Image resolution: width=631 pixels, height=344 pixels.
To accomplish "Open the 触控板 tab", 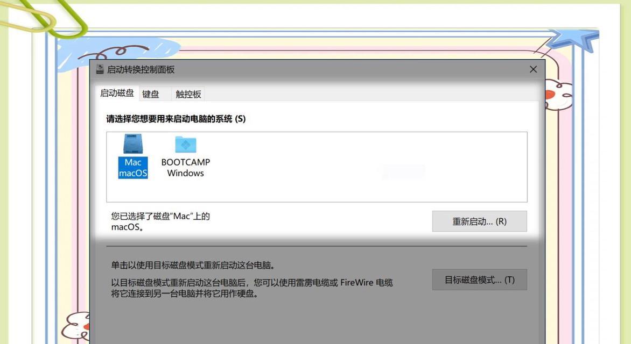I will pos(188,94).
